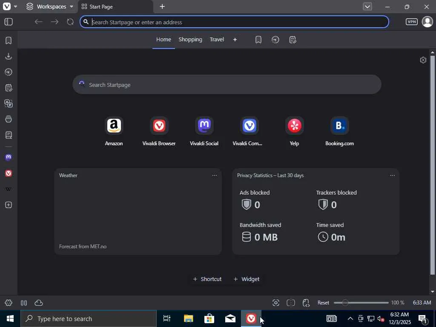Open the Windows Start menu
This screenshot has height=327, width=436.
10,318
